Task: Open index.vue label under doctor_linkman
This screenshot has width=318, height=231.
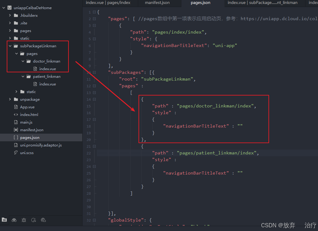Action: (47, 69)
